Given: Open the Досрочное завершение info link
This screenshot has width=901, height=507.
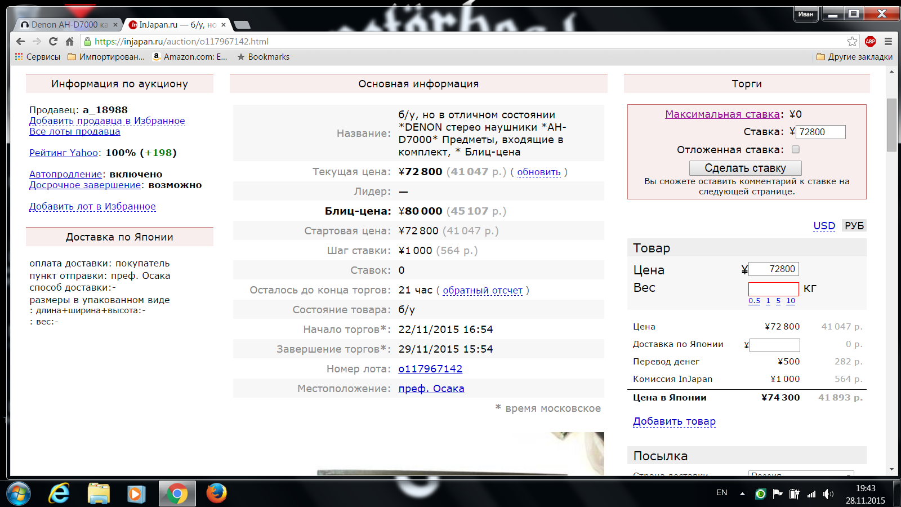Looking at the screenshot, I should (x=85, y=185).
